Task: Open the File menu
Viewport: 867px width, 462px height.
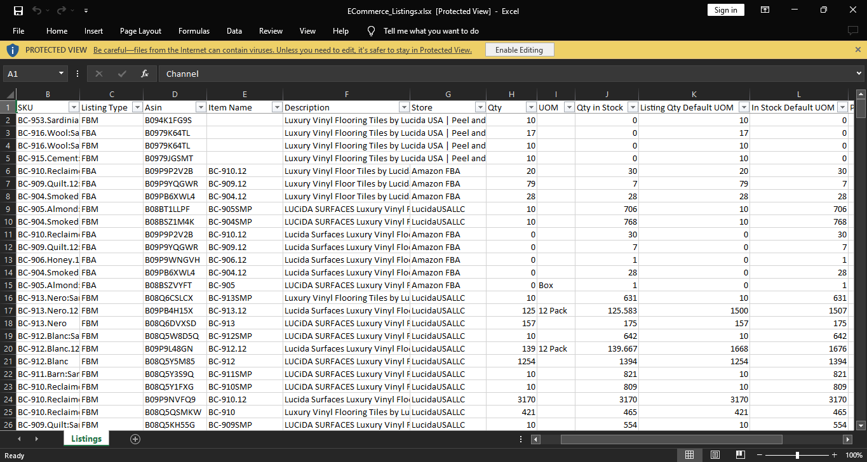Action: click(18, 31)
